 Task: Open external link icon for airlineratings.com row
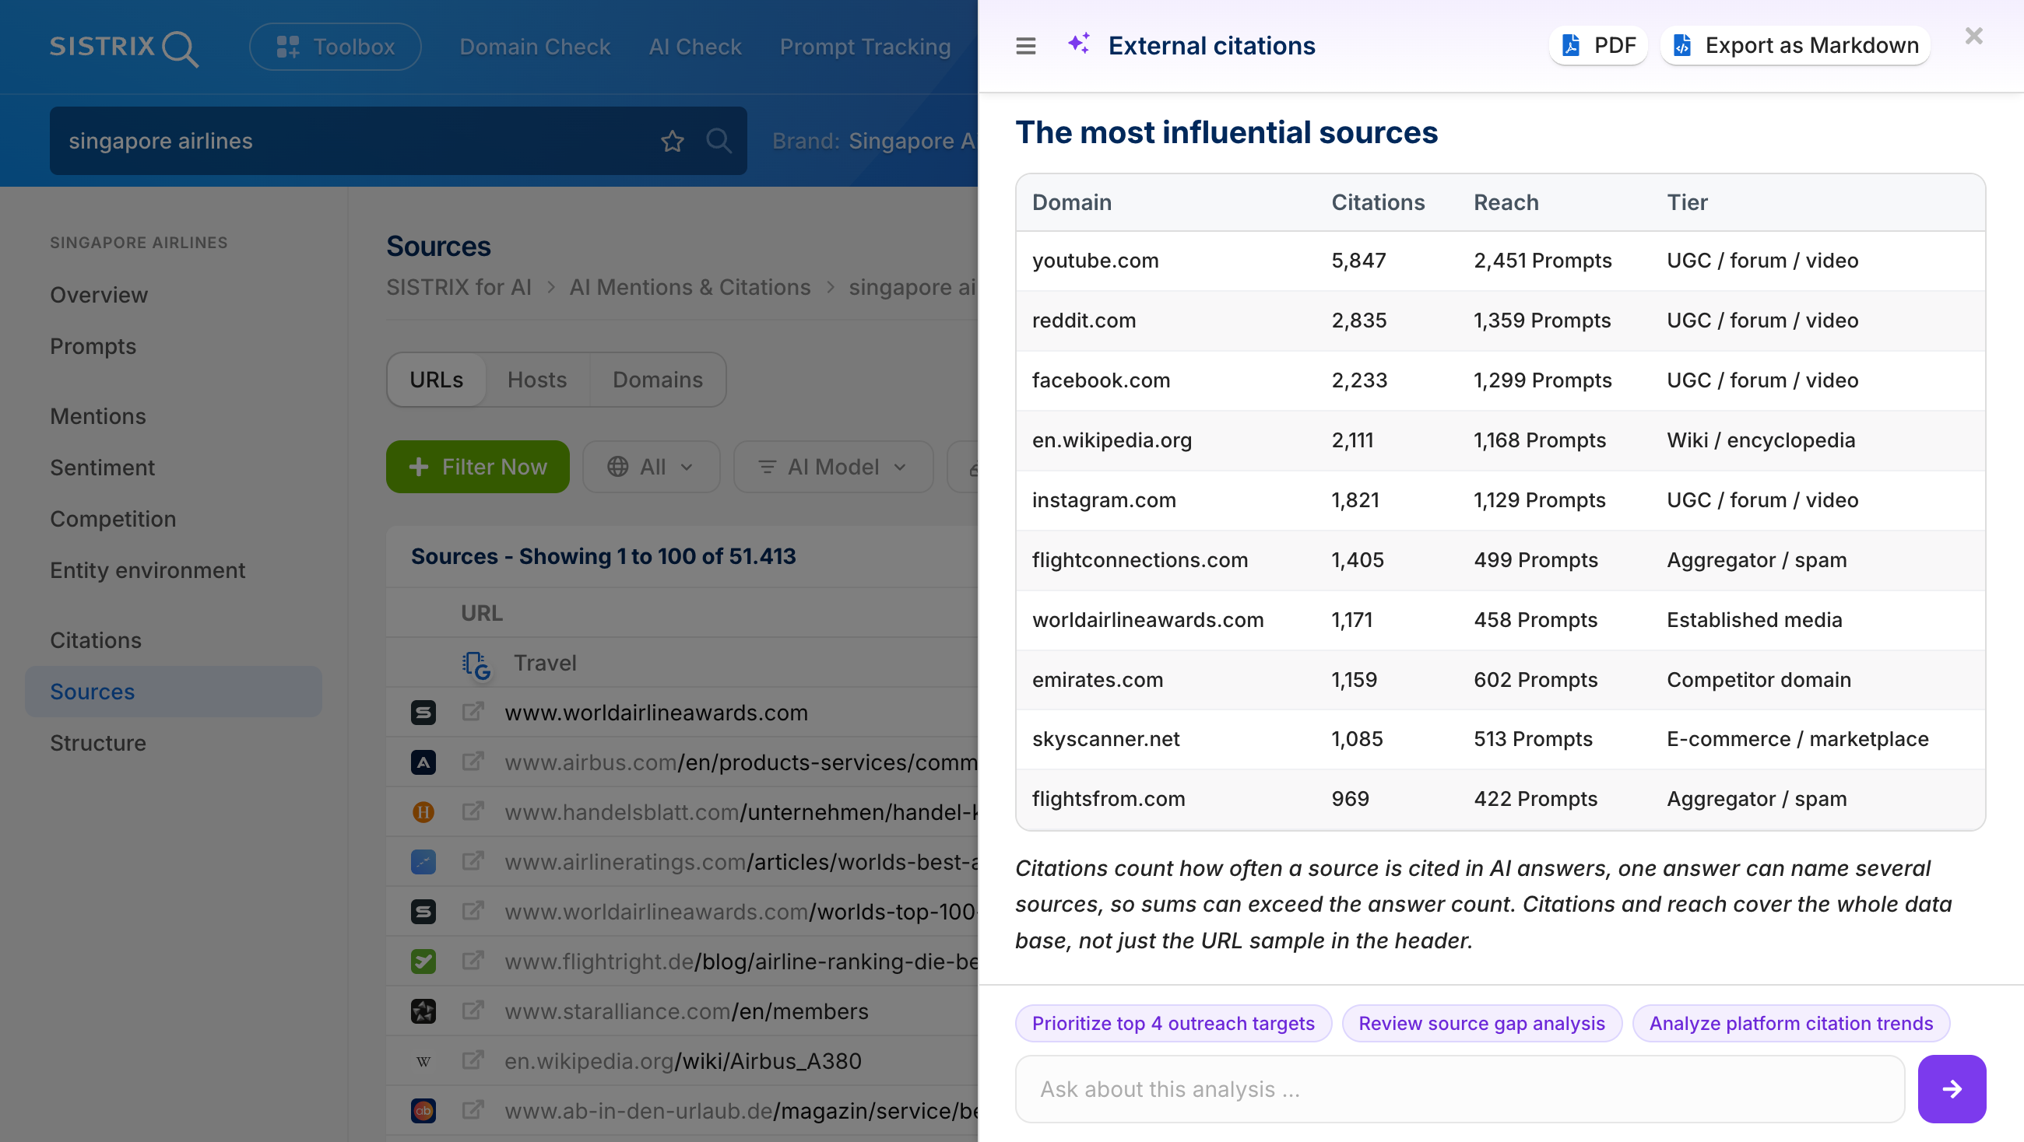tap(473, 861)
